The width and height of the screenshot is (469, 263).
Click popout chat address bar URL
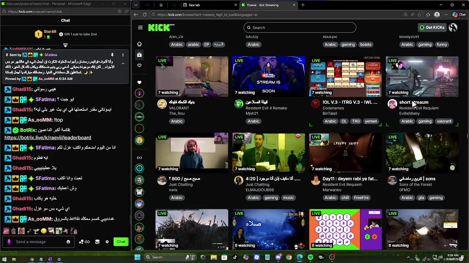[35, 11]
